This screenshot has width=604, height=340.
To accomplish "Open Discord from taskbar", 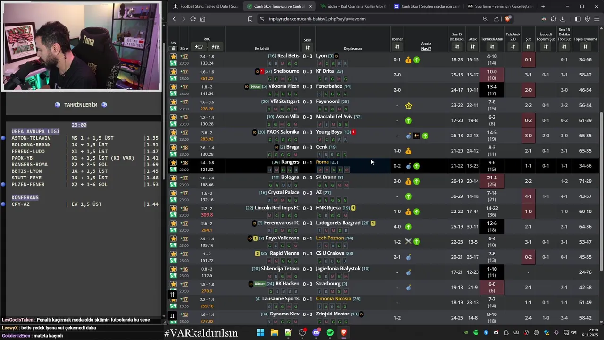I will [316, 333].
